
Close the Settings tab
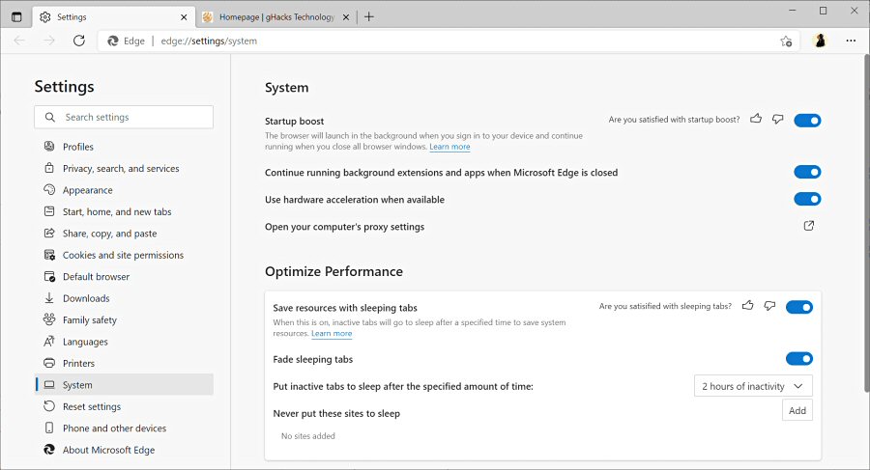pos(184,17)
